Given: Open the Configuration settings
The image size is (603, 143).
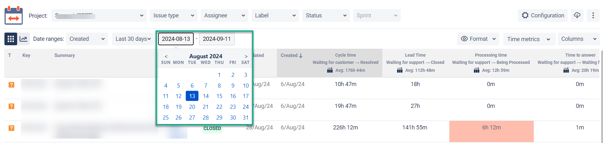Looking at the screenshot, I should pos(543,15).
